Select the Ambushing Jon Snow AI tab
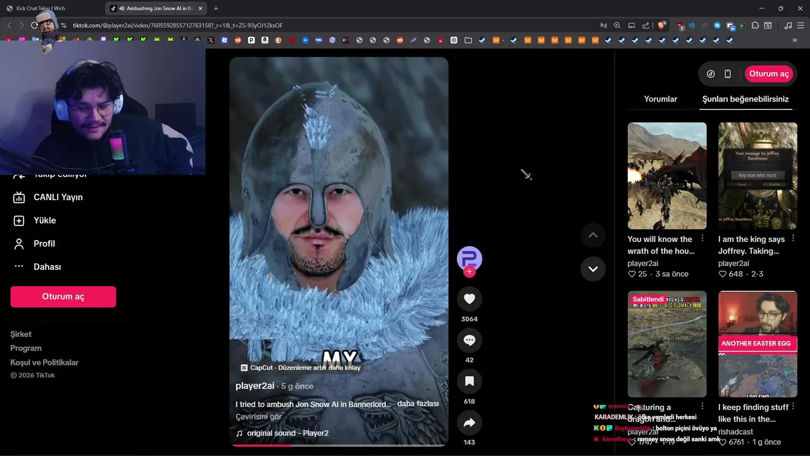 (156, 8)
